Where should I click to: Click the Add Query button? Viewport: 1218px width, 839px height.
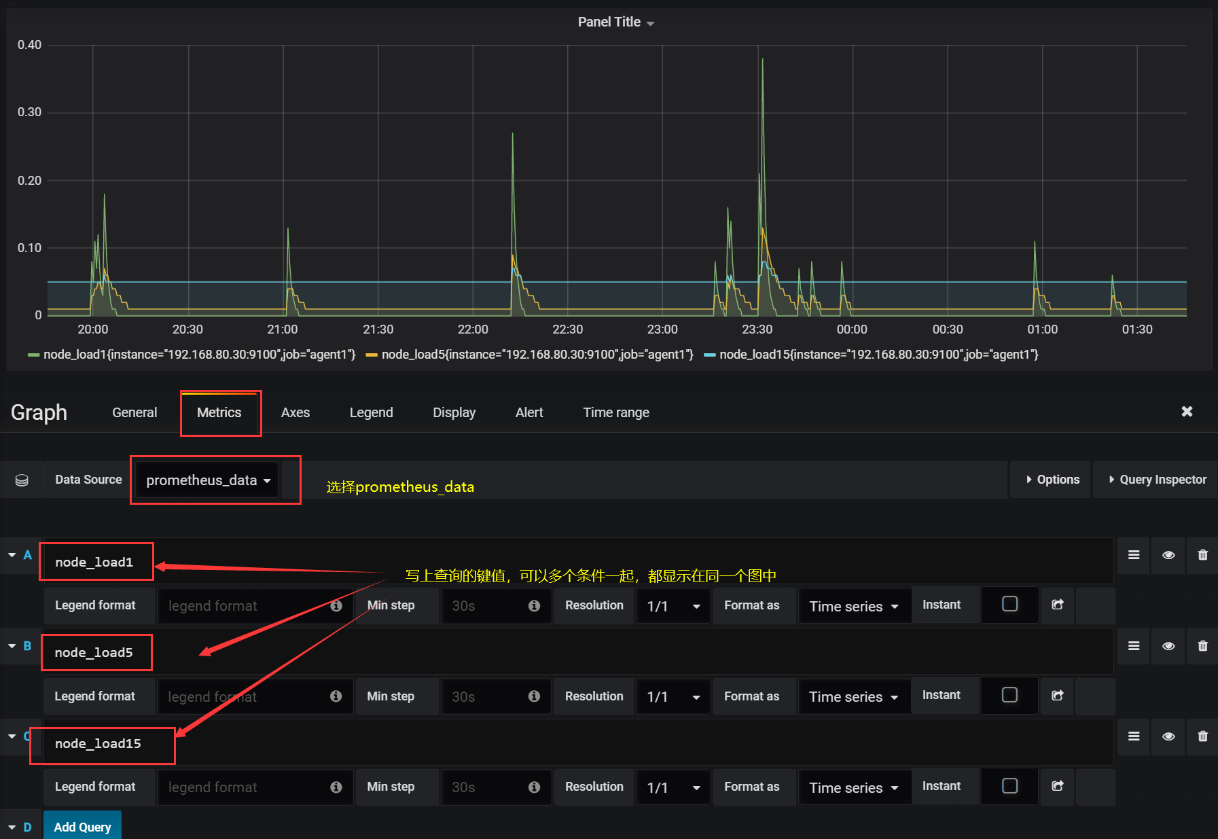pos(82,827)
